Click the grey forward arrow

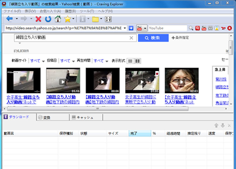[x=24, y=19]
